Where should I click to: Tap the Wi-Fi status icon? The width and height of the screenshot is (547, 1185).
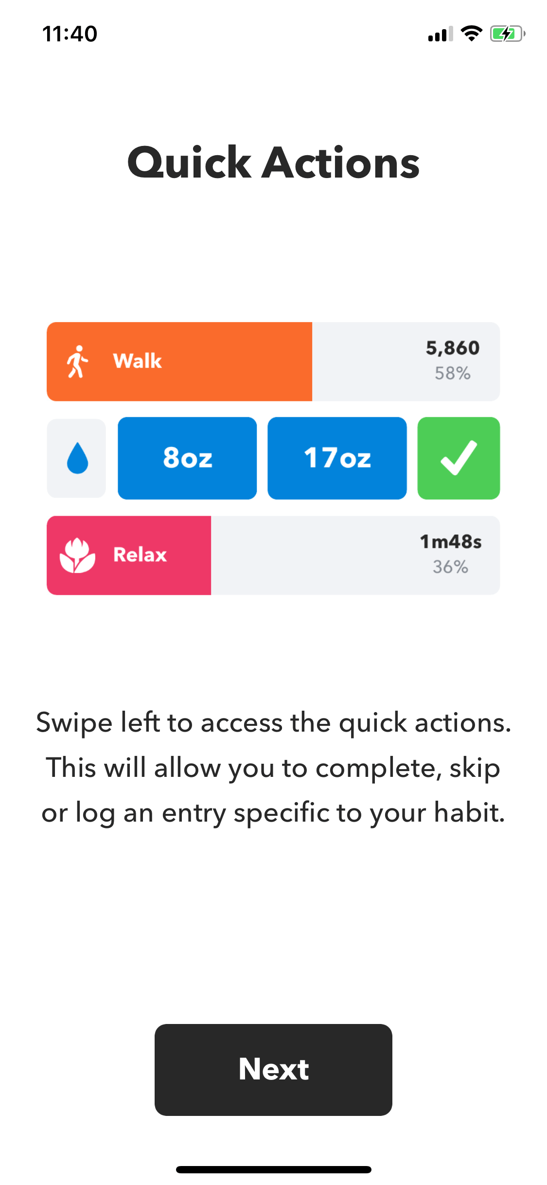click(471, 34)
